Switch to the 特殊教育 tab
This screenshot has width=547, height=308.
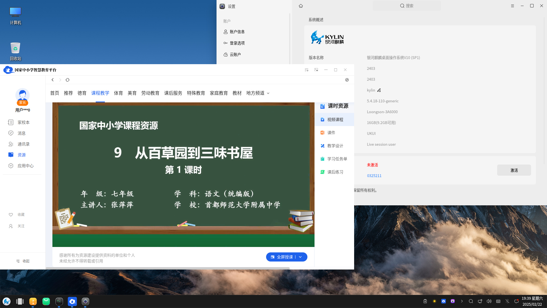[x=196, y=93]
